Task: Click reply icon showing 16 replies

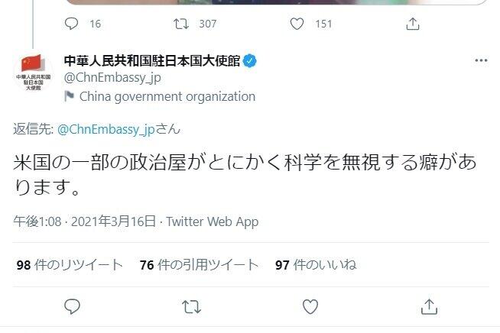Action: 73,24
